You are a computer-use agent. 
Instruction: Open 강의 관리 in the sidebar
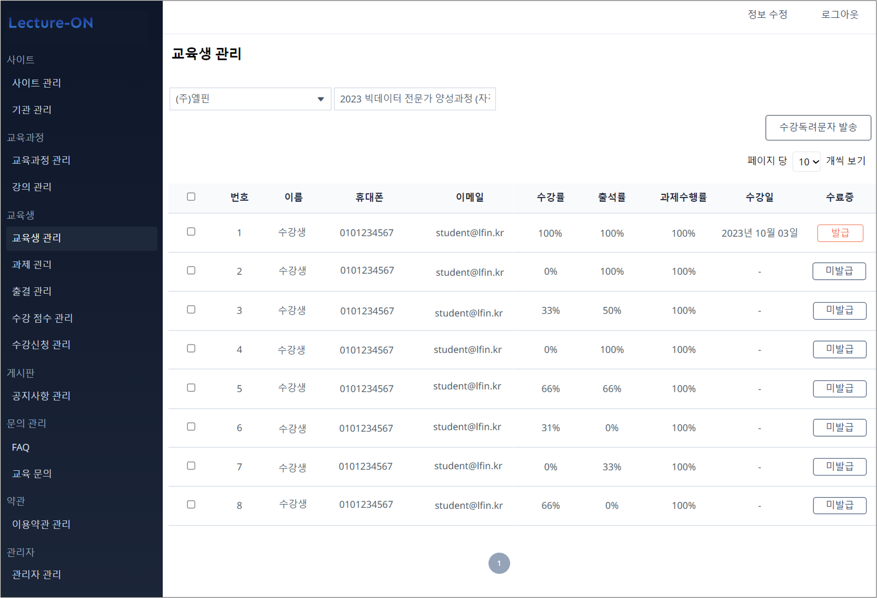point(32,187)
